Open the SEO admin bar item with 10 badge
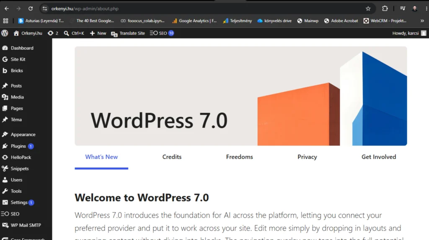 162,33
